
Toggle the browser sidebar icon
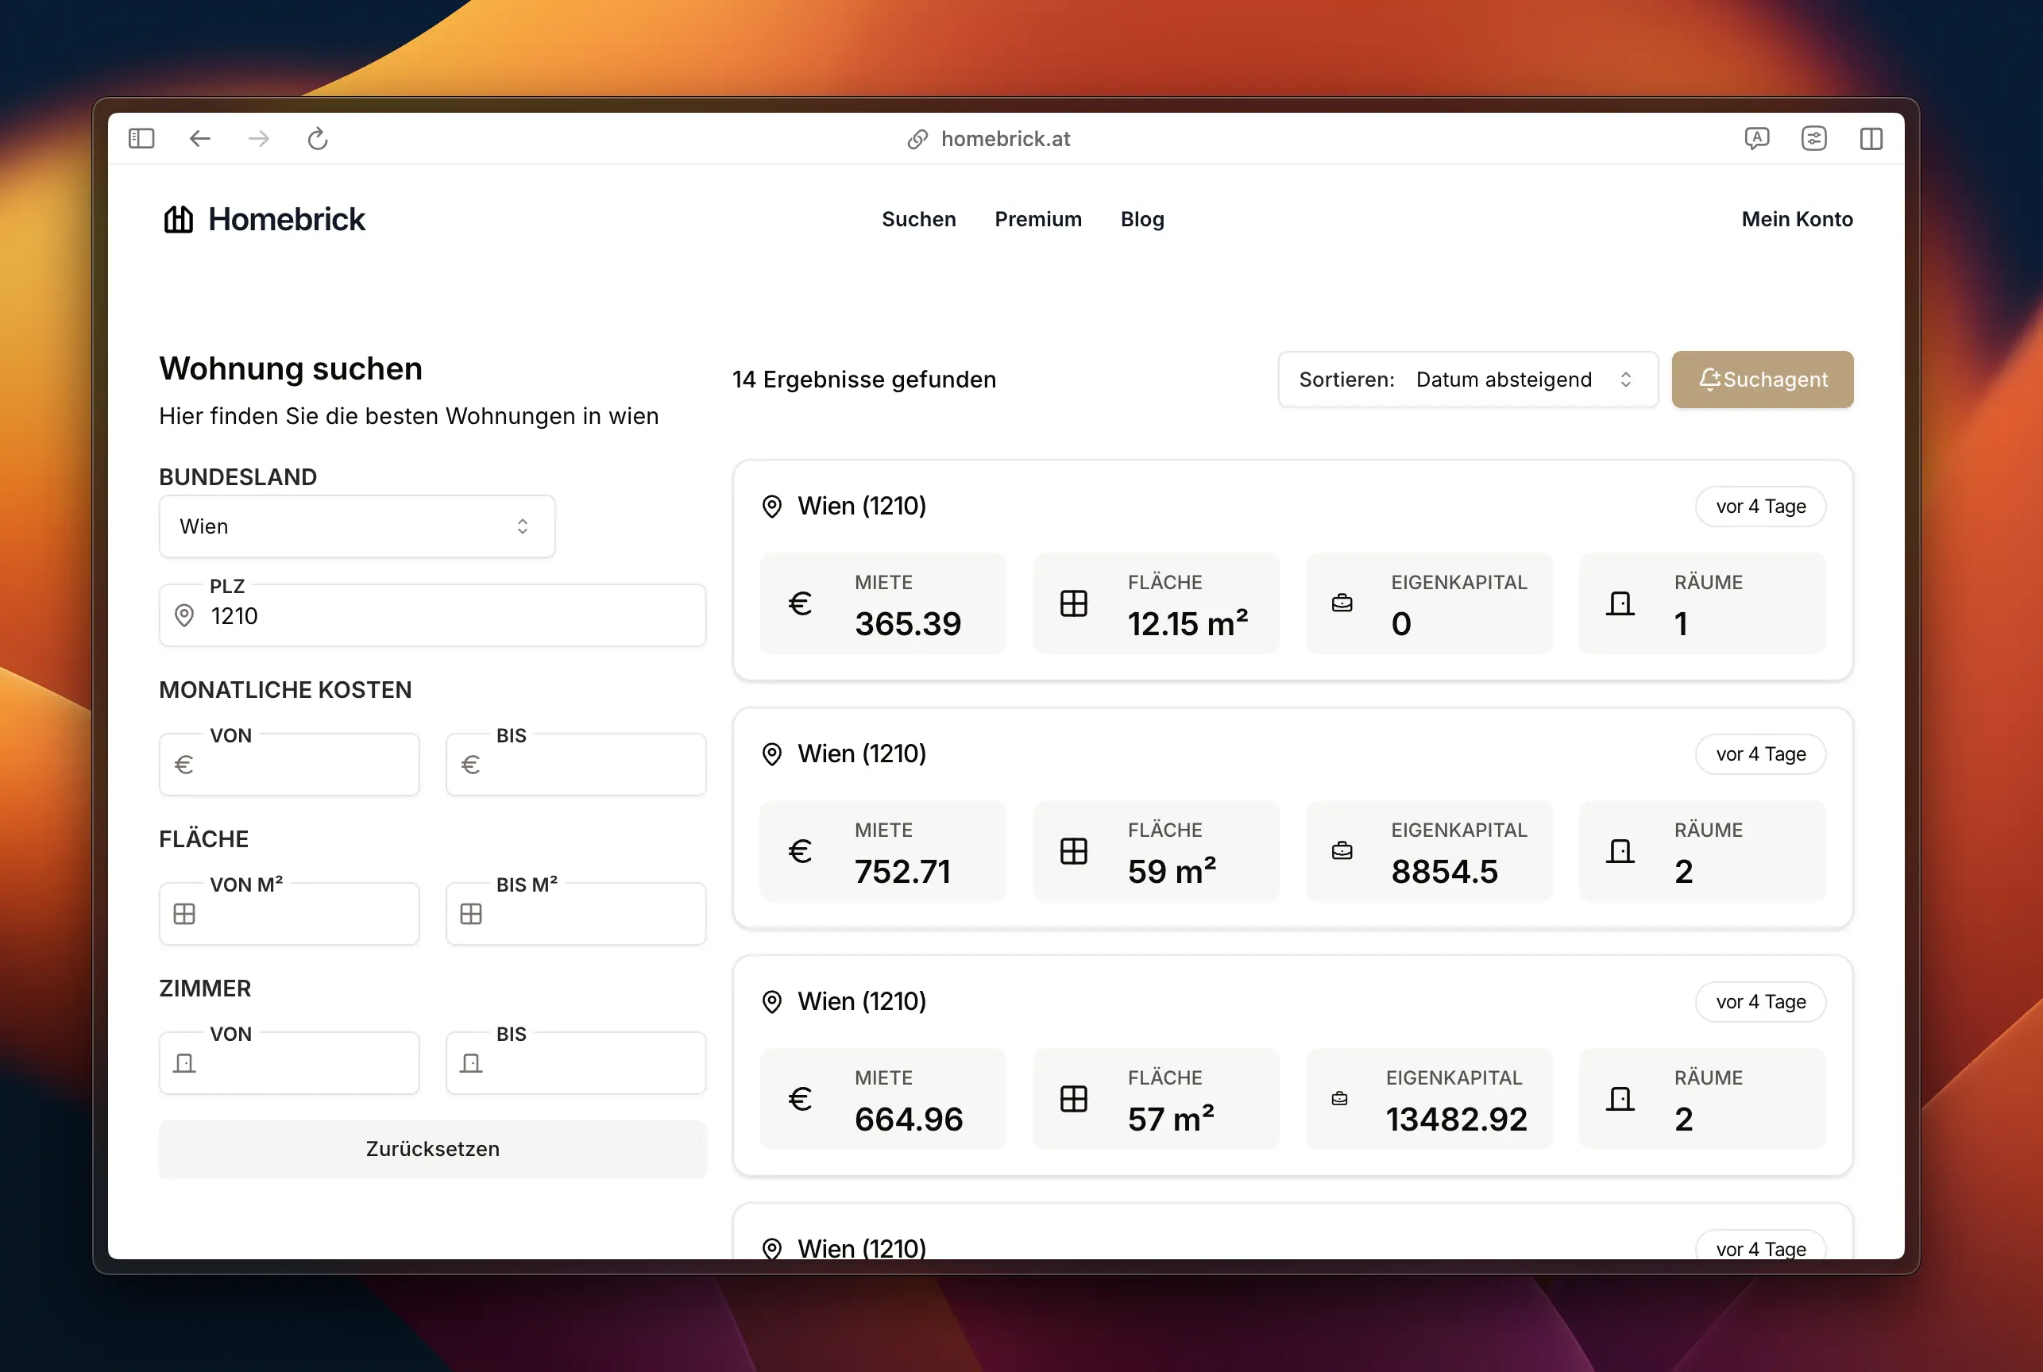click(x=141, y=138)
